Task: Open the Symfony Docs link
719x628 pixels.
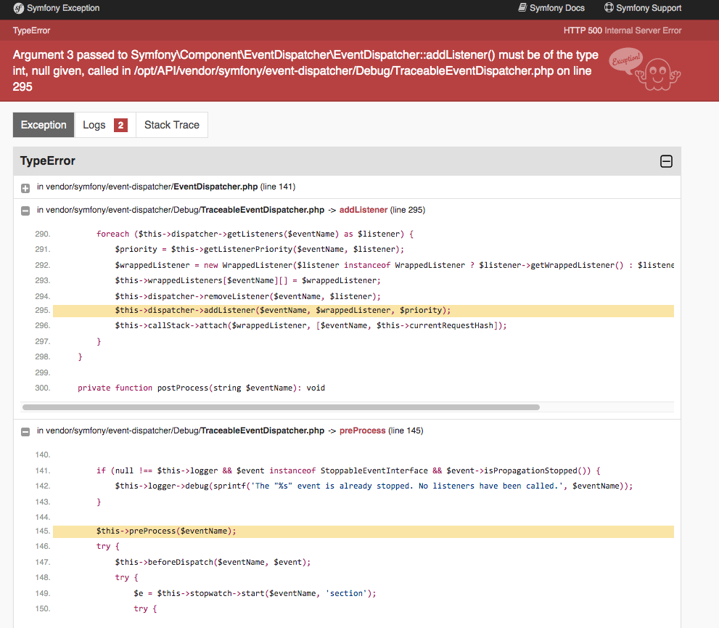Action: point(551,8)
